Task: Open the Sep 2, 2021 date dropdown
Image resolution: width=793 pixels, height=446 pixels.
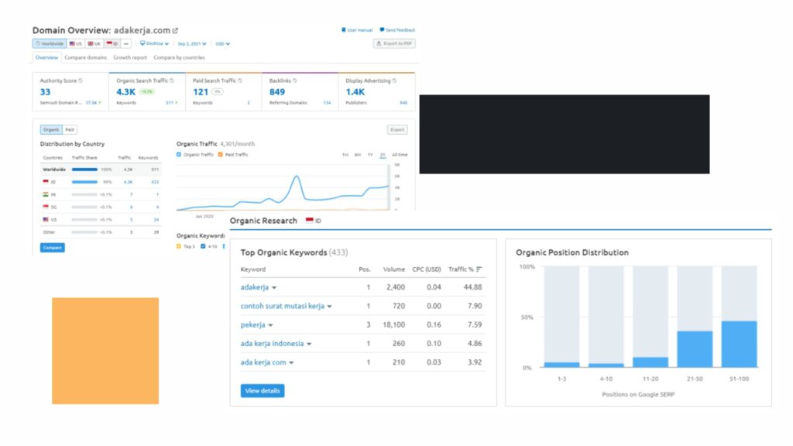Action: click(x=193, y=44)
